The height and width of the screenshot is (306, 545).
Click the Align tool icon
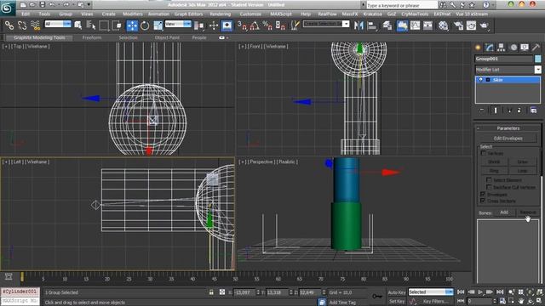click(x=372, y=25)
